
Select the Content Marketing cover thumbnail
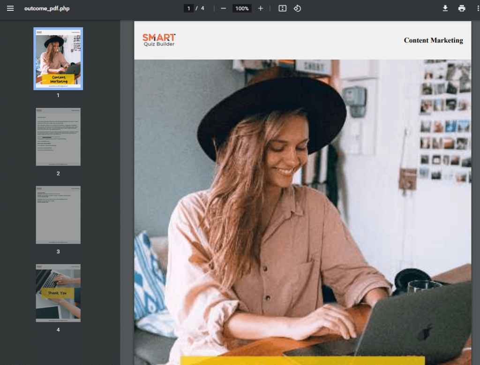pyautogui.click(x=58, y=58)
